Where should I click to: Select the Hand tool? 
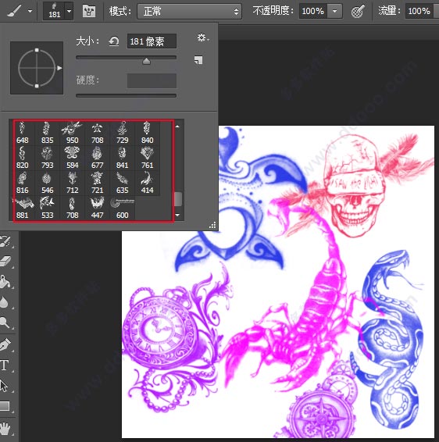pyautogui.click(x=5, y=428)
